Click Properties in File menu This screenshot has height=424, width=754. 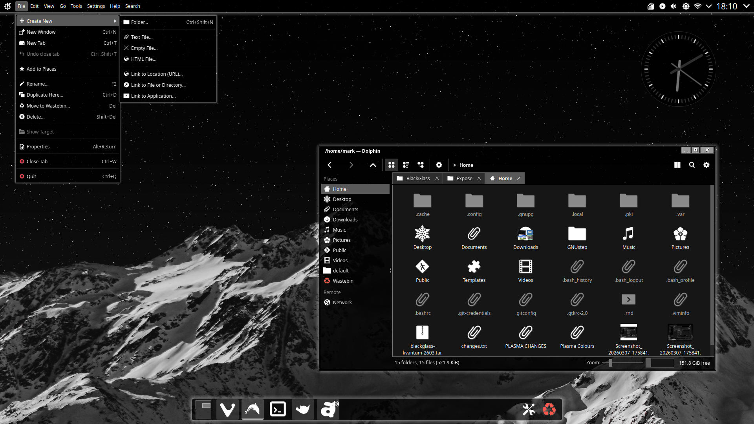(x=68, y=146)
